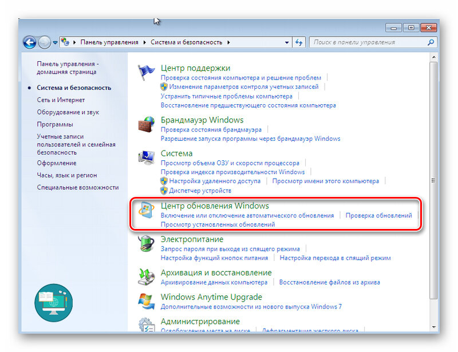Open Проверка индекса производительности Windows
Viewport: 458px width, 352px height.
click(x=233, y=172)
